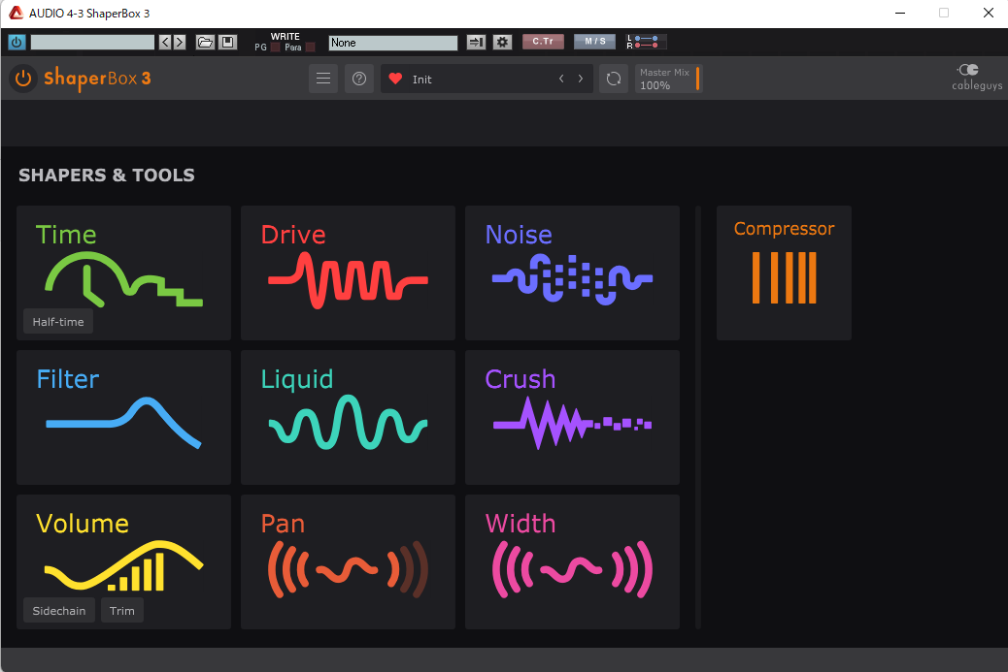Click the AUDIO 4-3 ShaperBox 3 title
This screenshot has height=672, width=1008.
(x=89, y=14)
